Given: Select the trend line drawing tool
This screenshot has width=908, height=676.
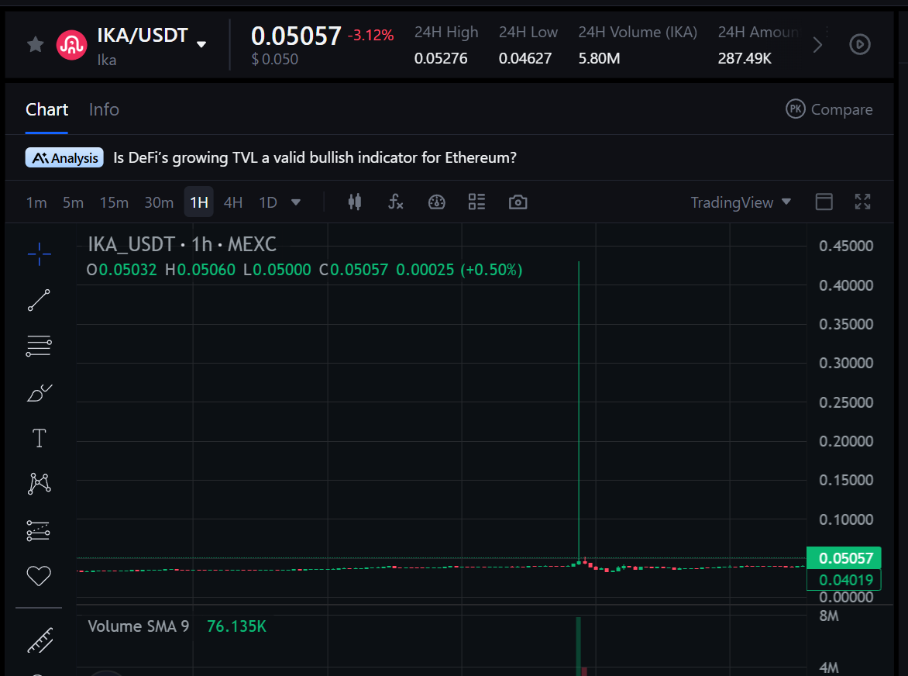Looking at the screenshot, I should pos(39,300).
